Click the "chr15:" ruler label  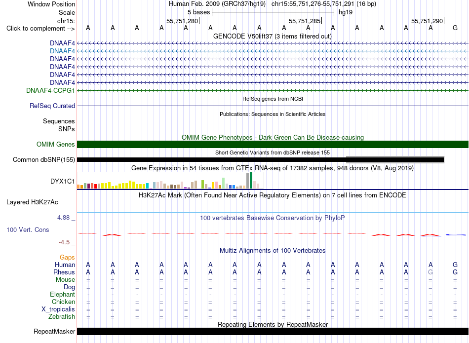coord(66,21)
